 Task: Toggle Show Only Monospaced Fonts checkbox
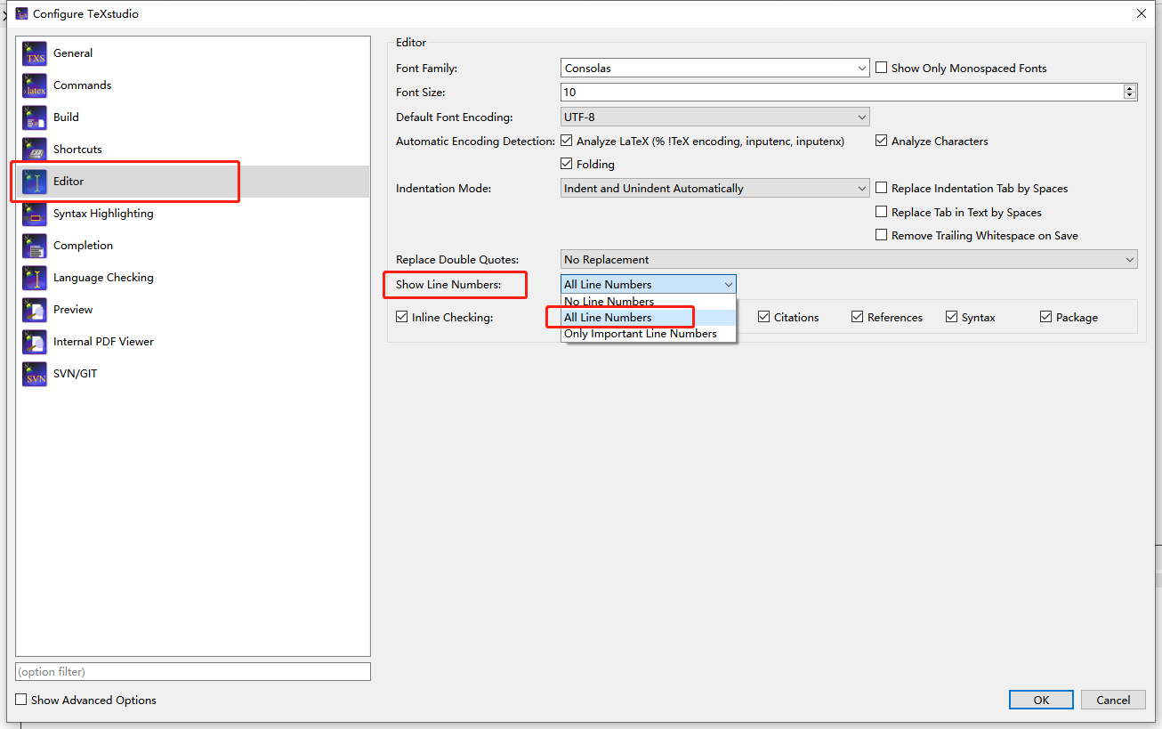[882, 68]
